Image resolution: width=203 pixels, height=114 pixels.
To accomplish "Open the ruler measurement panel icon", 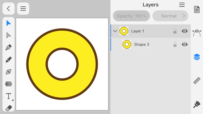I will (197, 81).
